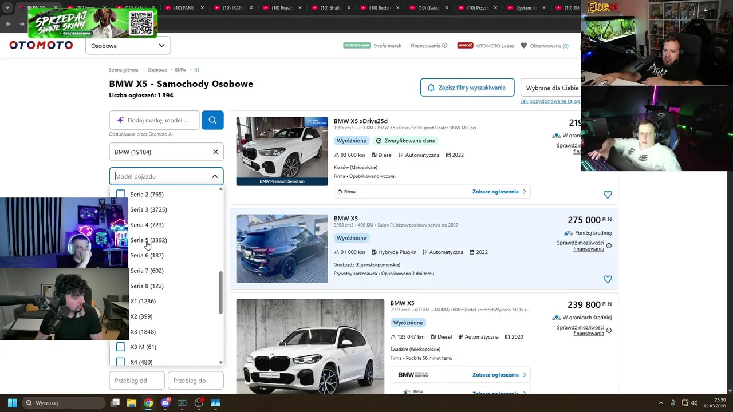Focus the Dodaj markę, model search field

click(155, 120)
